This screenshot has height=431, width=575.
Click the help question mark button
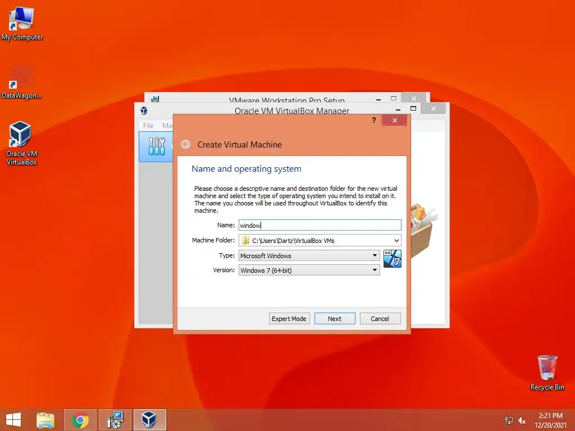click(x=373, y=120)
